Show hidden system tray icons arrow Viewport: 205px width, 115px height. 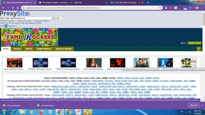point(186,112)
